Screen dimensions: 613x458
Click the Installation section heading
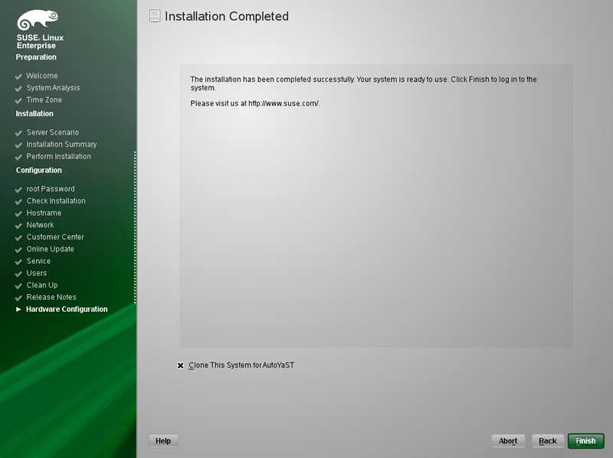click(x=34, y=113)
